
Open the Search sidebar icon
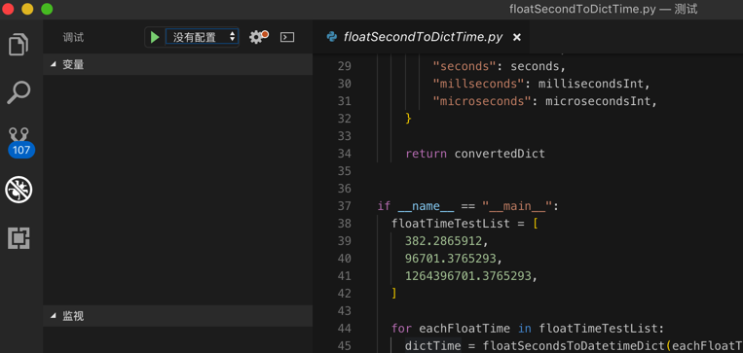tap(19, 92)
